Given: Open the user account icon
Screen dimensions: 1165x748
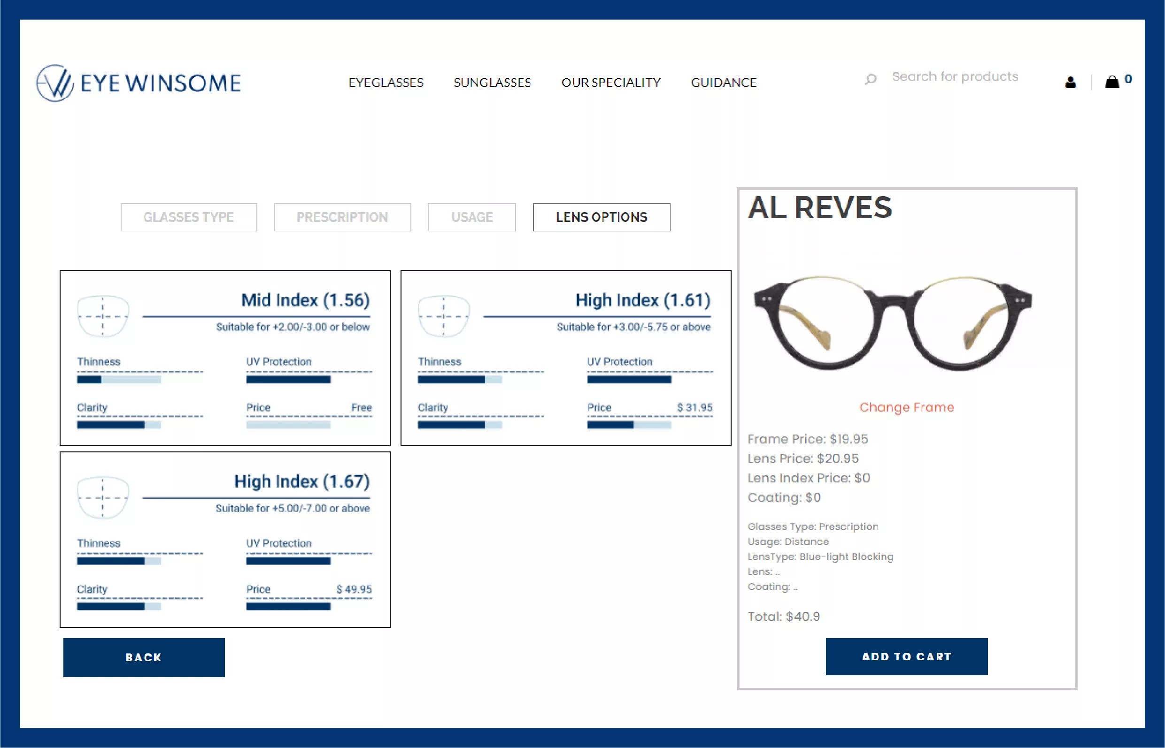Looking at the screenshot, I should coord(1070,82).
